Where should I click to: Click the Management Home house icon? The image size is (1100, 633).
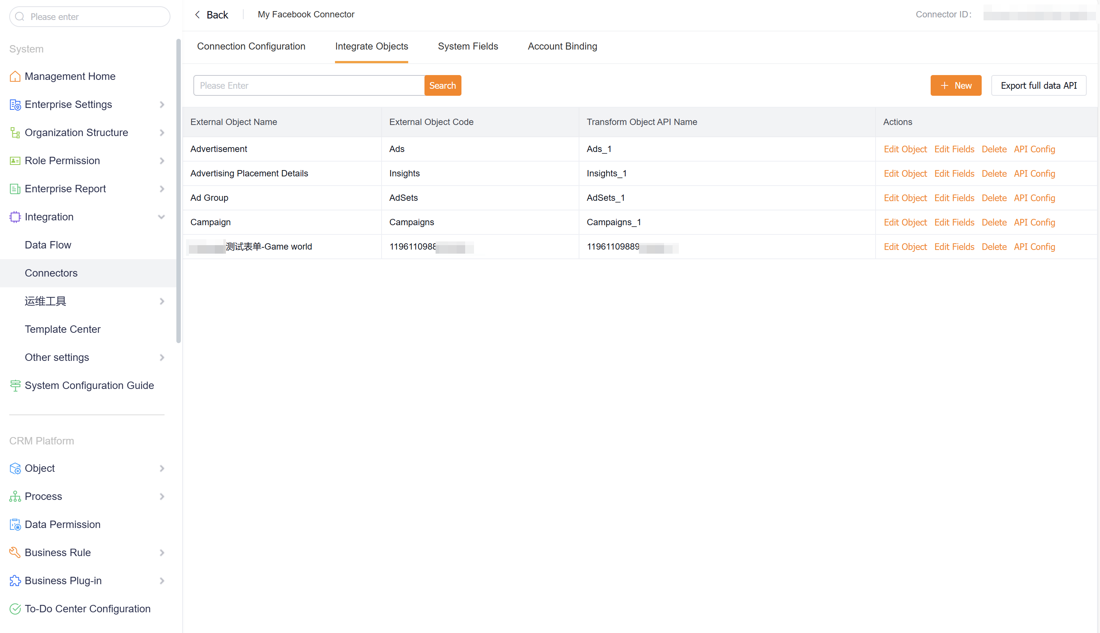point(15,77)
